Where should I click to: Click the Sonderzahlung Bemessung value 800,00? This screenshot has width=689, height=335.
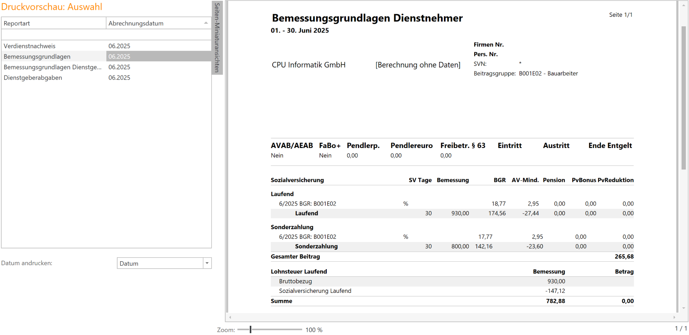pos(460,246)
